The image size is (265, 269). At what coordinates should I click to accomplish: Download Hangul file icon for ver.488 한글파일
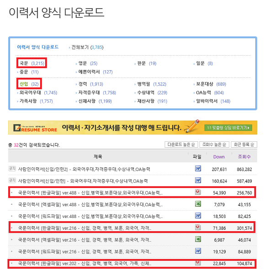pos(198,192)
